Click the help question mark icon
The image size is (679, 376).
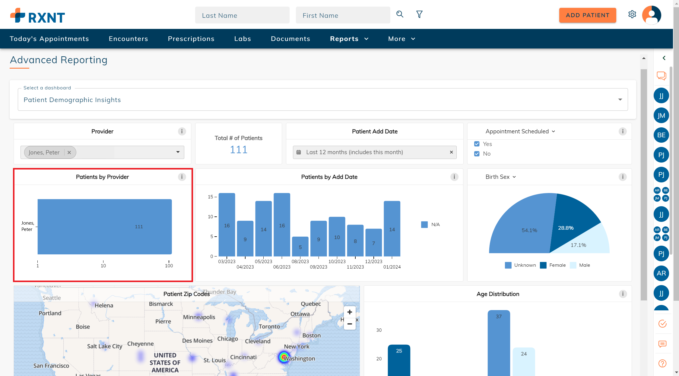[x=662, y=363]
